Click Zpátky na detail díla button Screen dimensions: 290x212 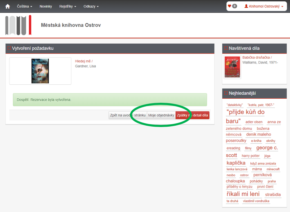[192, 115]
